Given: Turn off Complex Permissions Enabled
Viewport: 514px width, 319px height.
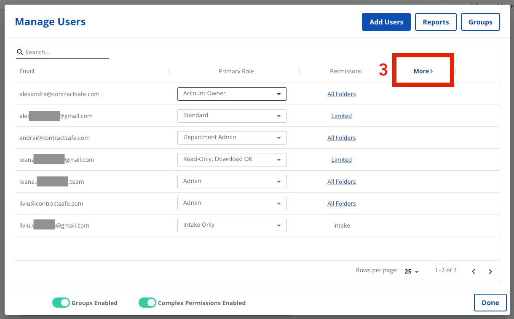Looking at the screenshot, I should click(x=147, y=303).
